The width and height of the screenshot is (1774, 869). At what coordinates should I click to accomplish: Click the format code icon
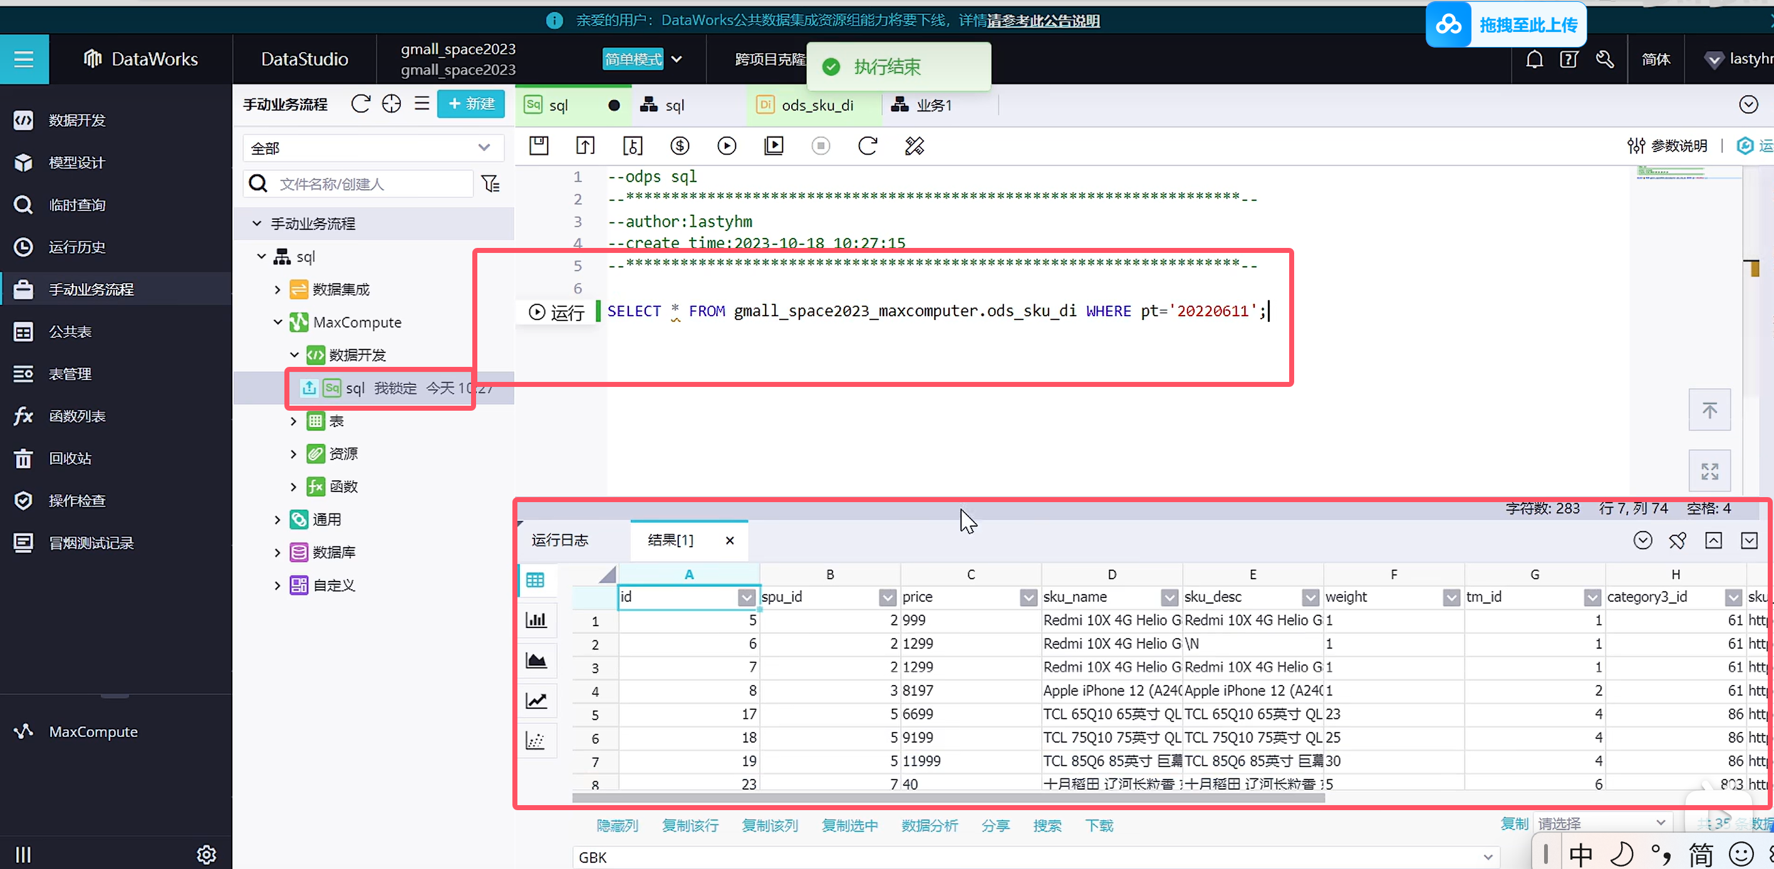[915, 146]
